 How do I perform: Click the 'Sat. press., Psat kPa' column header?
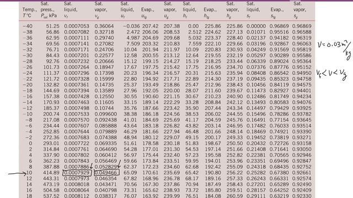pyautogui.click(x=49, y=10)
